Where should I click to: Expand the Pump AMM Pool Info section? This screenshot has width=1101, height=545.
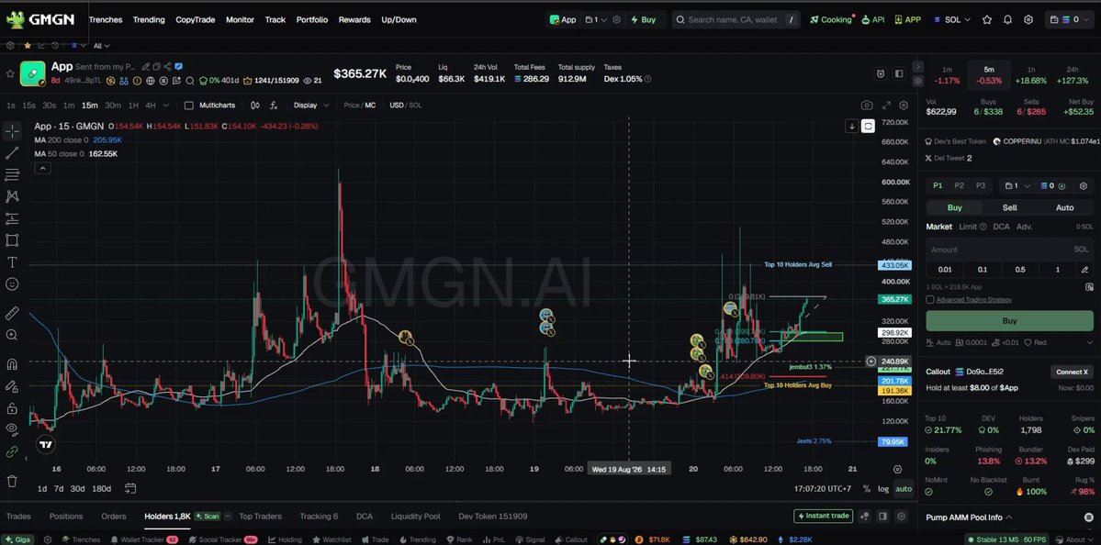[x=969, y=517]
